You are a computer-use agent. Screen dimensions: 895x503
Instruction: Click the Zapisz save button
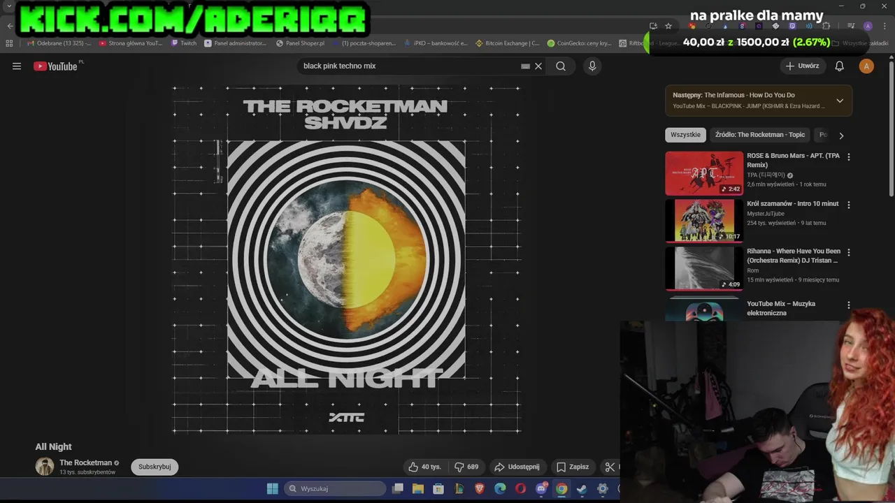pos(572,467)
